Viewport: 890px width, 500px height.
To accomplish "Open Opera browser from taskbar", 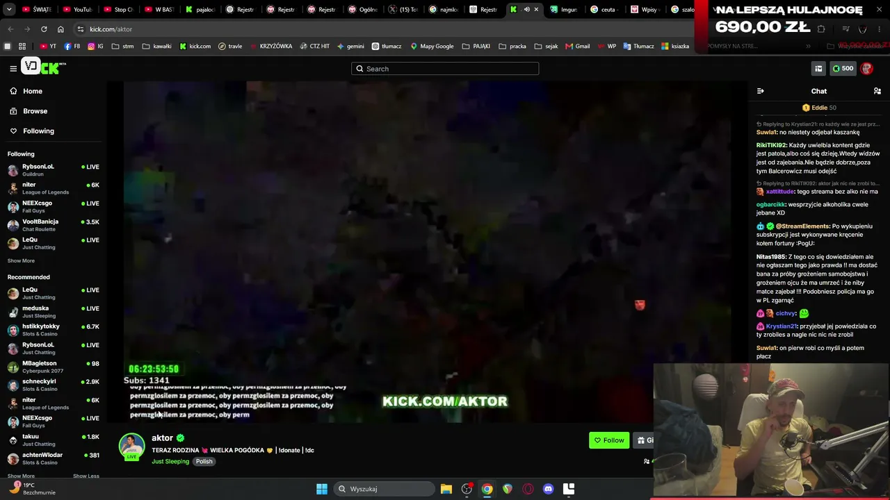I will (x=528, y=489).
